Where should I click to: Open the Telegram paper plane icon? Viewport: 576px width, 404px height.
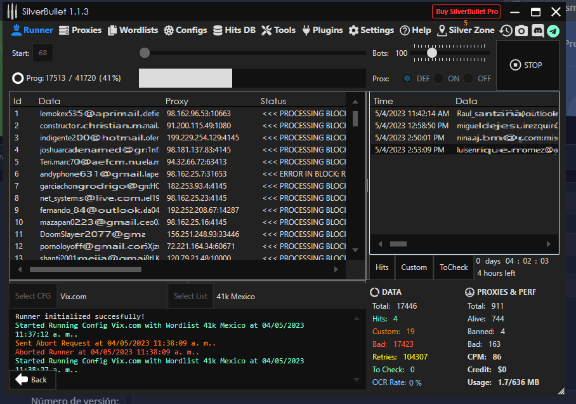pyautogui.click(x=553, y=30)
